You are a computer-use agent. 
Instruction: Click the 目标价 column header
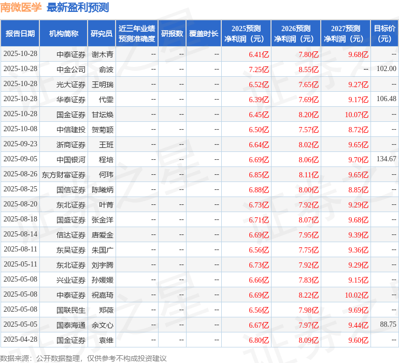pyautogui.click(x=384, y=34)
